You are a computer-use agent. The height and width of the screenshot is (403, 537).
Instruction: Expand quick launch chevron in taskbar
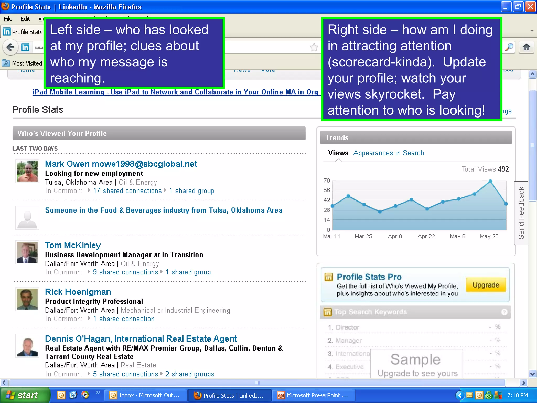pos(98,392)
